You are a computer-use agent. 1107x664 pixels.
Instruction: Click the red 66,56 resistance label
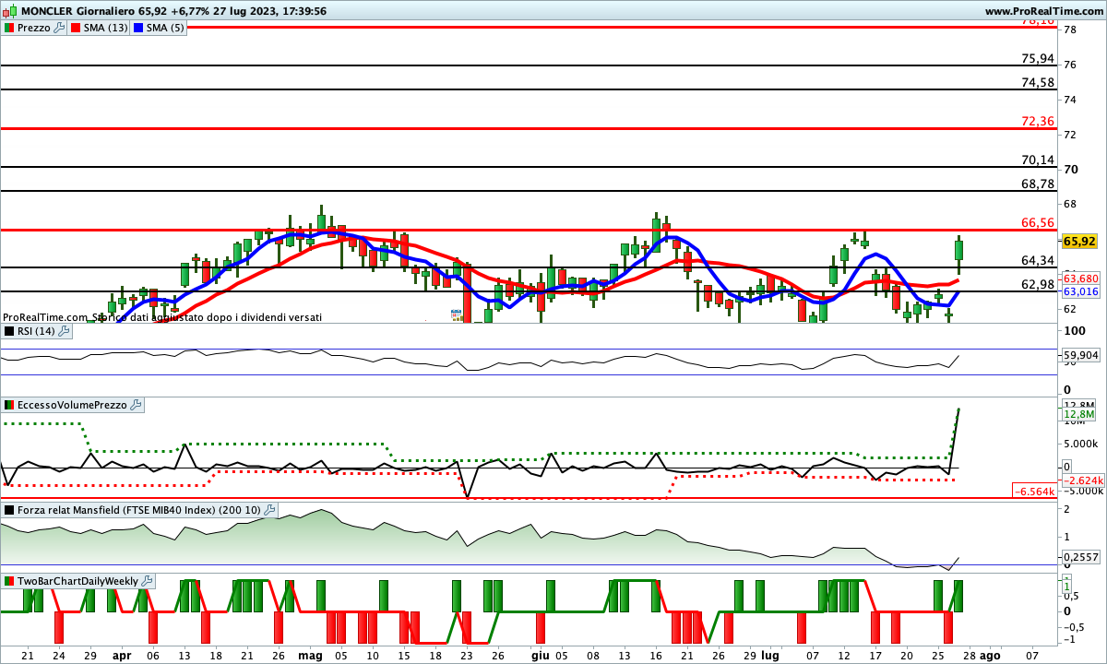click(1038, 222)
